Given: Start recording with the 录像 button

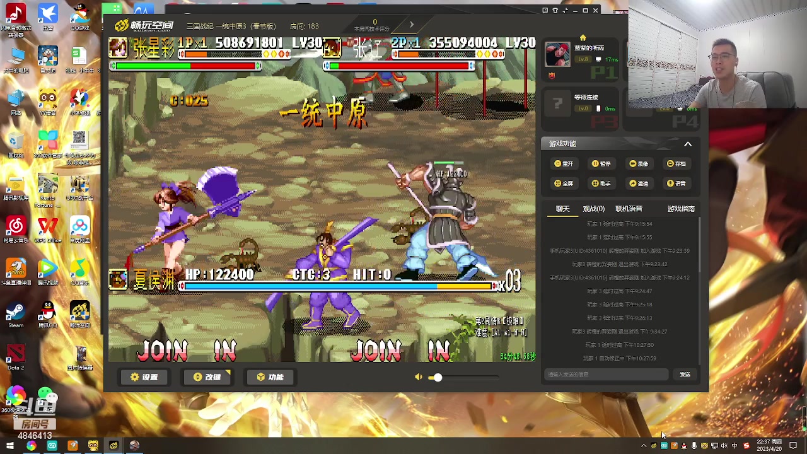Looking at the screenshot, I should 639,164.
